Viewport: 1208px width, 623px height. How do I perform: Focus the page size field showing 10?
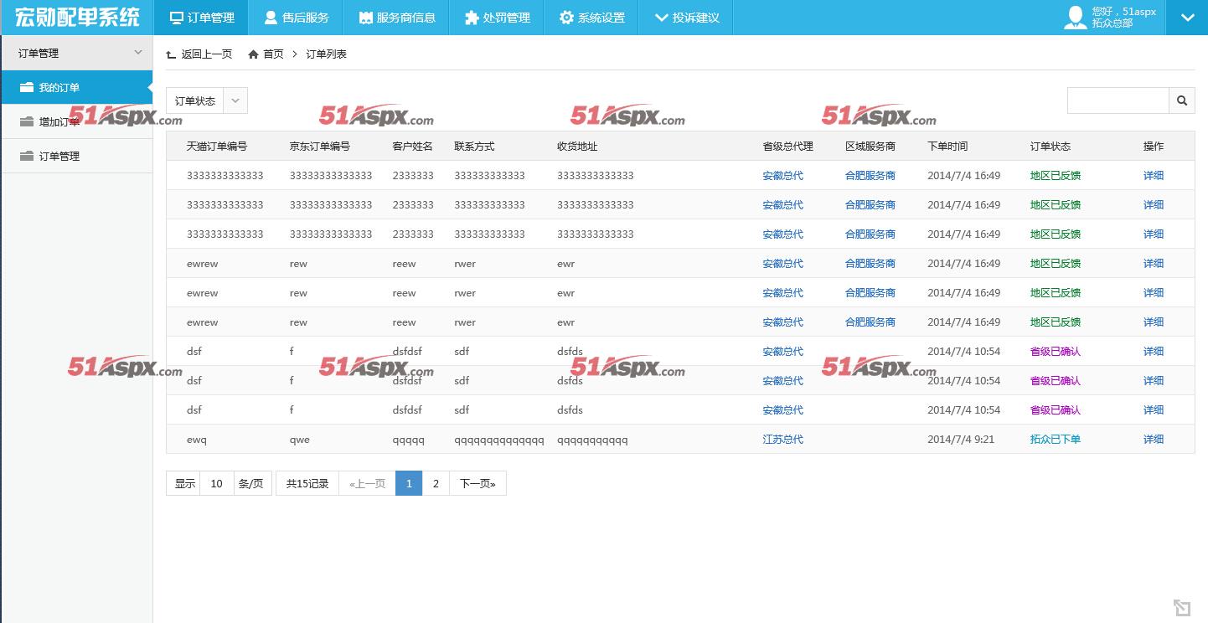(x=216, y=483)
